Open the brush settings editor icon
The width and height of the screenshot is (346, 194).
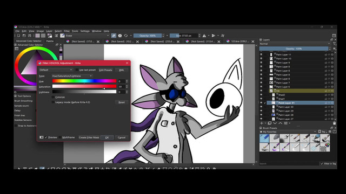coord(56,36)
